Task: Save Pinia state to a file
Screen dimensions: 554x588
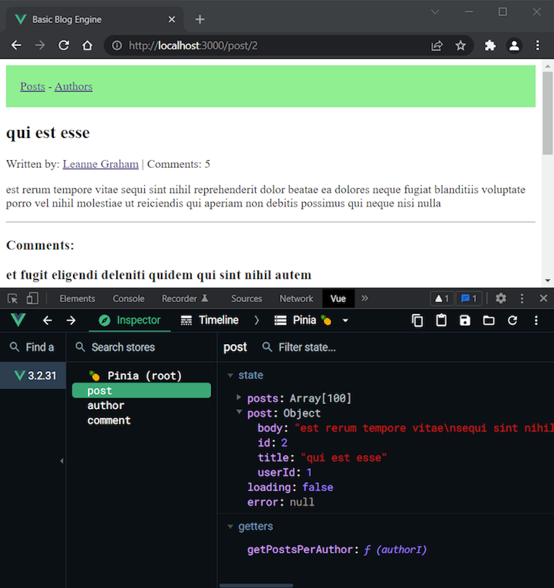Action: tap(465, 320)
